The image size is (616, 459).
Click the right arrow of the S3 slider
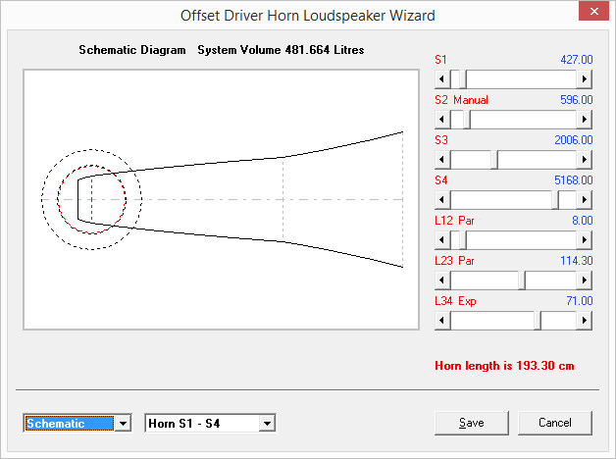pyautogui.click(x=585, y=160)
